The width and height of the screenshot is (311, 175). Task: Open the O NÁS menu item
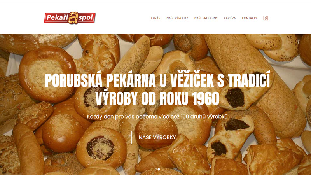click(156, 18)
